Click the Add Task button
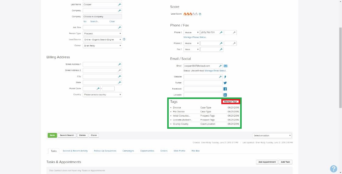Screen dimensions: 342x174 285,162
